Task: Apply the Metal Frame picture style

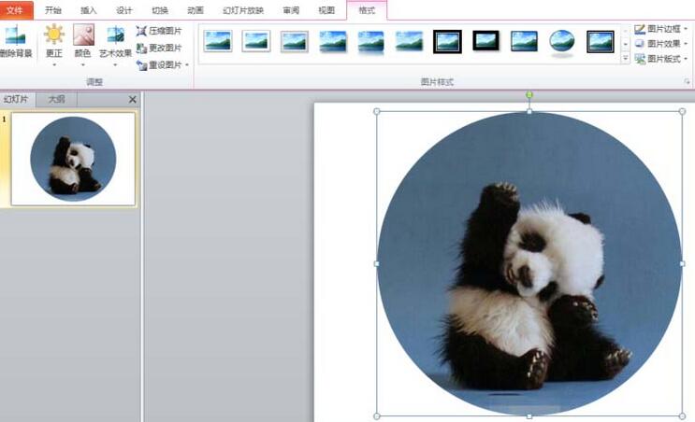Action: 295,42
